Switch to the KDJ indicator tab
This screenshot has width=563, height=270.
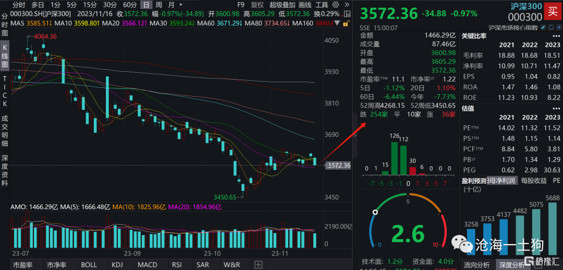click(x=117, y=265)
